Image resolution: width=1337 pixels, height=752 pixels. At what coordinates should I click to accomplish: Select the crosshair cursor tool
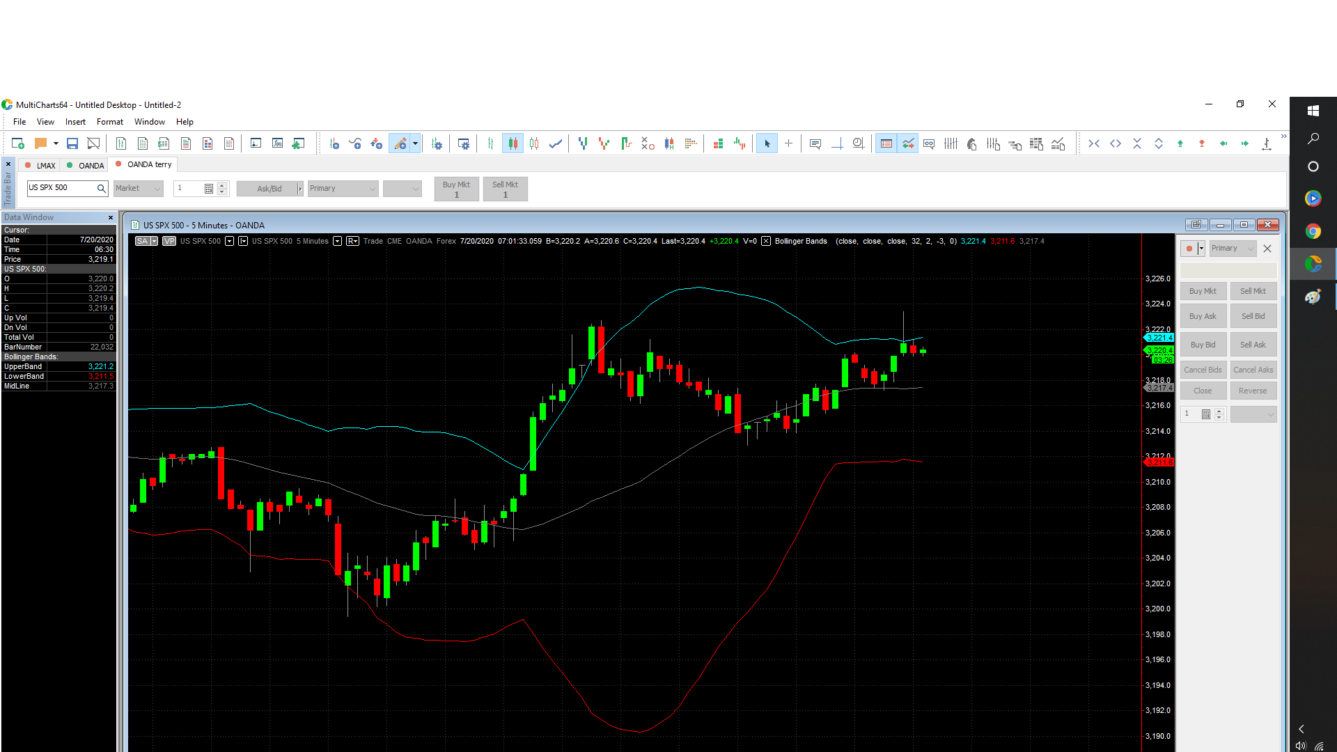click(788, 143)
